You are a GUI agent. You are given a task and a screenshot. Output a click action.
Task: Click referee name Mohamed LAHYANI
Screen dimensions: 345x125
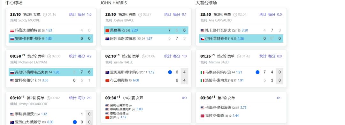tap(33, 62)
